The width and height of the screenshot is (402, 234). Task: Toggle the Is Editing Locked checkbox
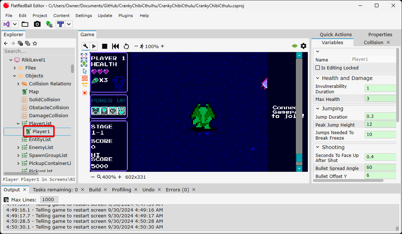coord(318,68)
